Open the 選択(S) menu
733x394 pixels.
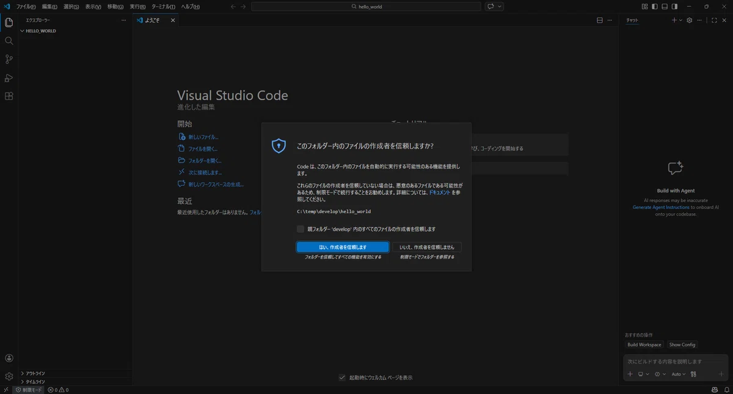coord(71,7)
